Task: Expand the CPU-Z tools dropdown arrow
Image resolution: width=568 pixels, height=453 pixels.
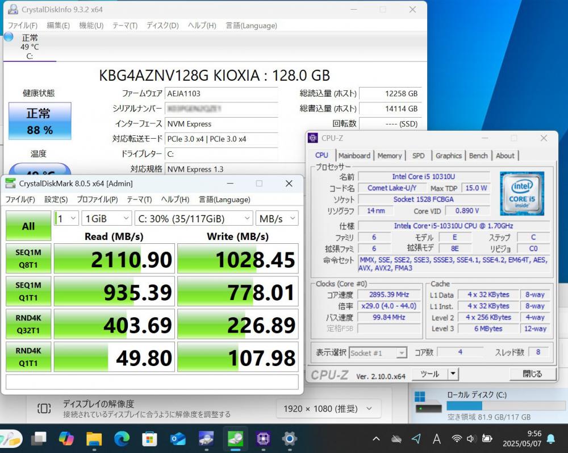Action: point(453,373)
